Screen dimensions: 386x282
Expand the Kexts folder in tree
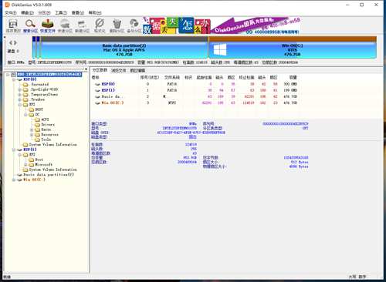coord(32,129)
